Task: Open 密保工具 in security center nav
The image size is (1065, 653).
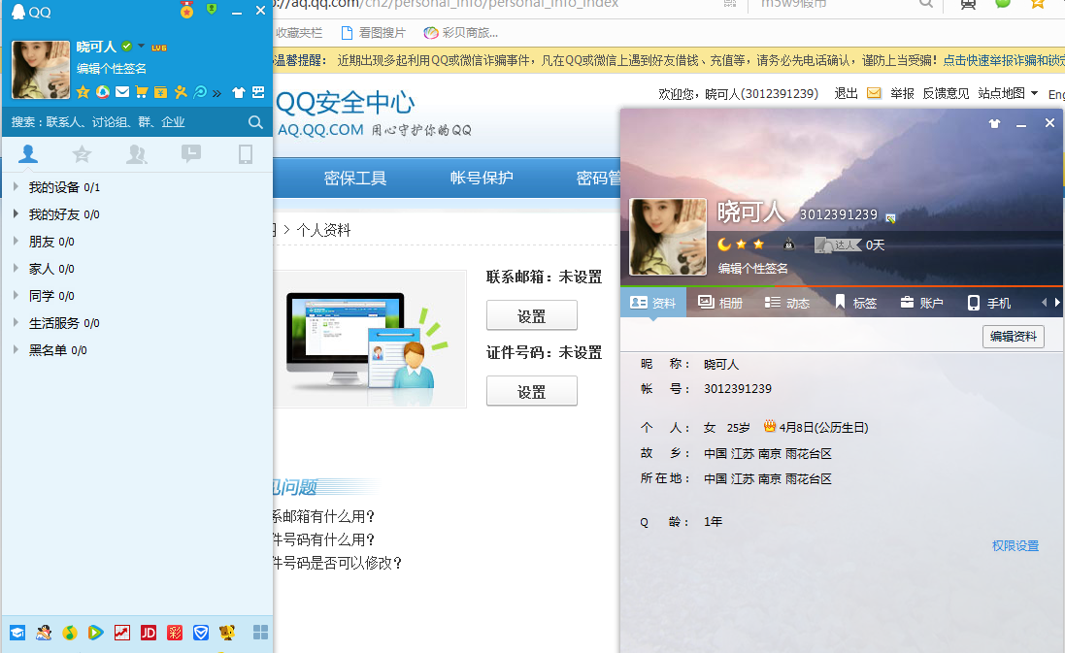Action: coord(355,178)
